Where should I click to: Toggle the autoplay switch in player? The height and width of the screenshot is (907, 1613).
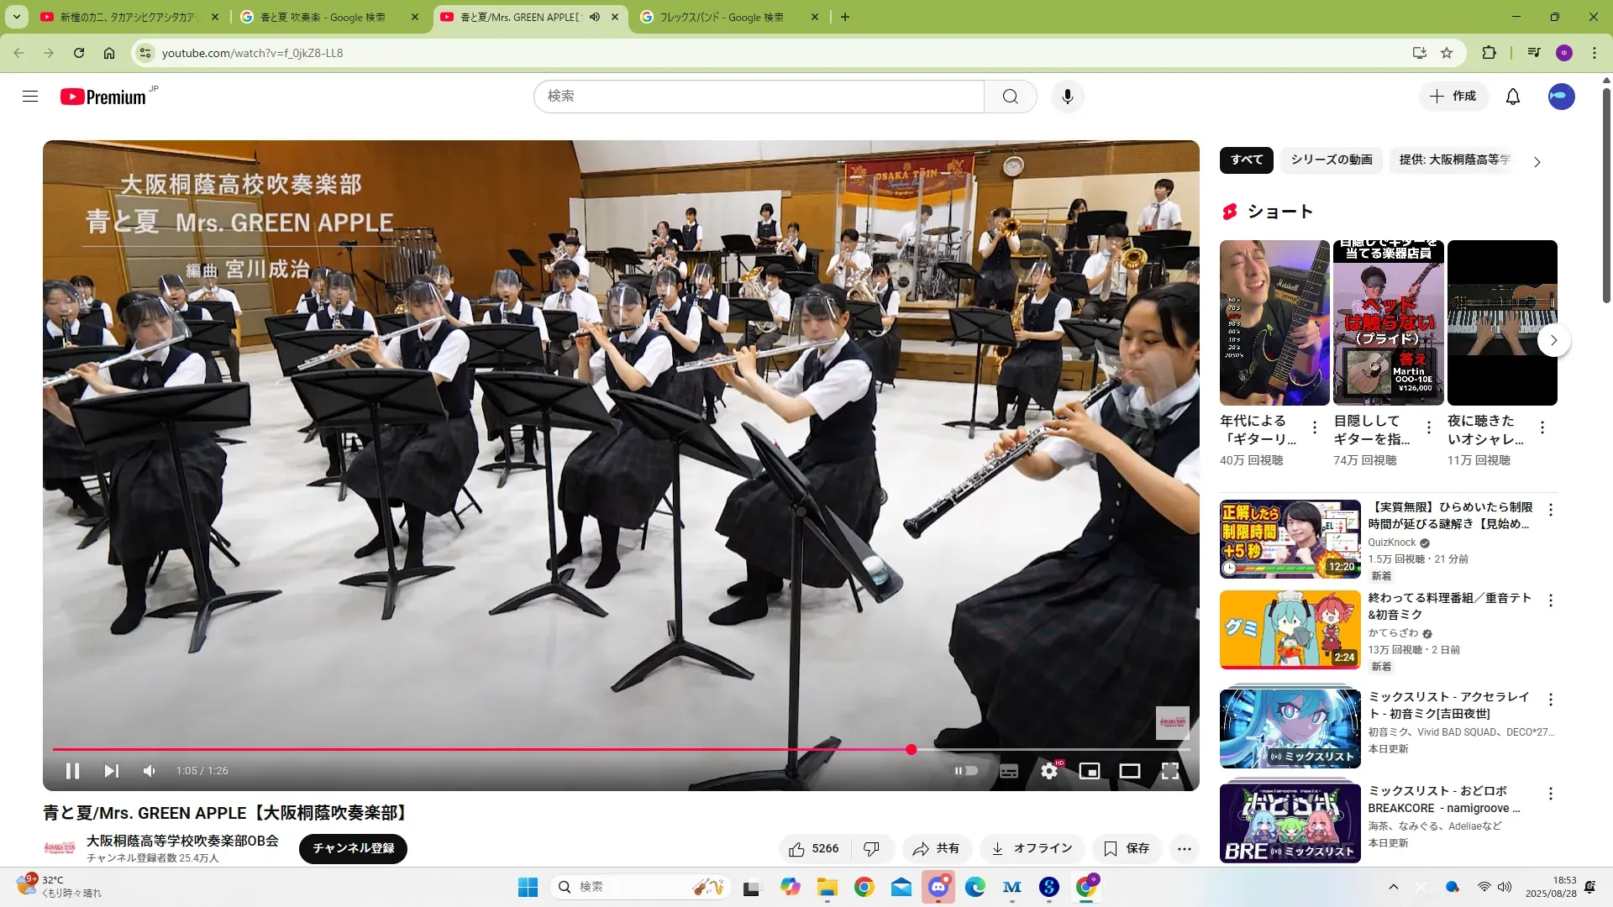point(966,771)
